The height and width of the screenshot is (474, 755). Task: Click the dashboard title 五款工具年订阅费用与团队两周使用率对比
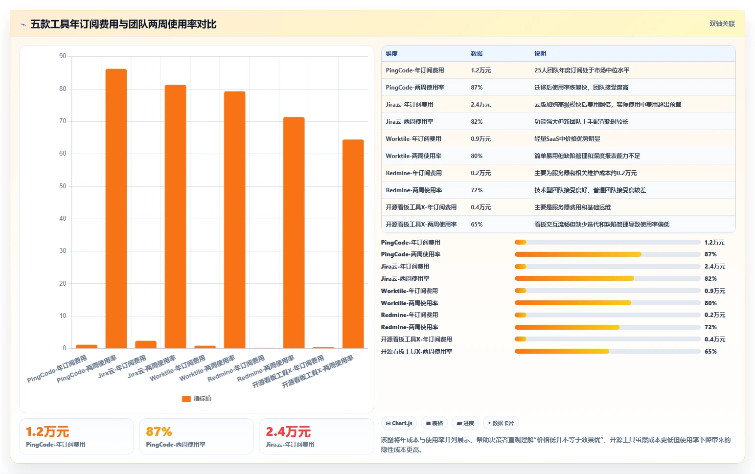[x=123, y=24]
